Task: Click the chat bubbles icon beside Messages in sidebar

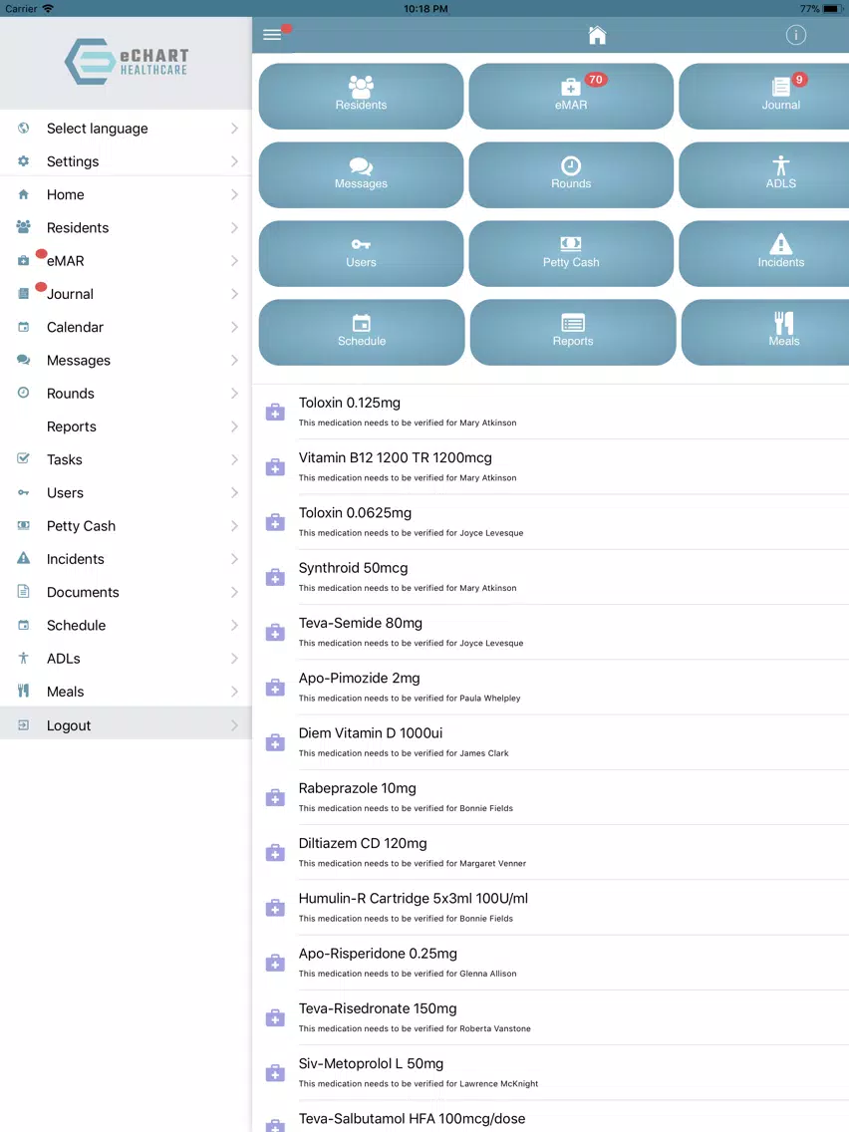Action: click(x=23, y=360)
